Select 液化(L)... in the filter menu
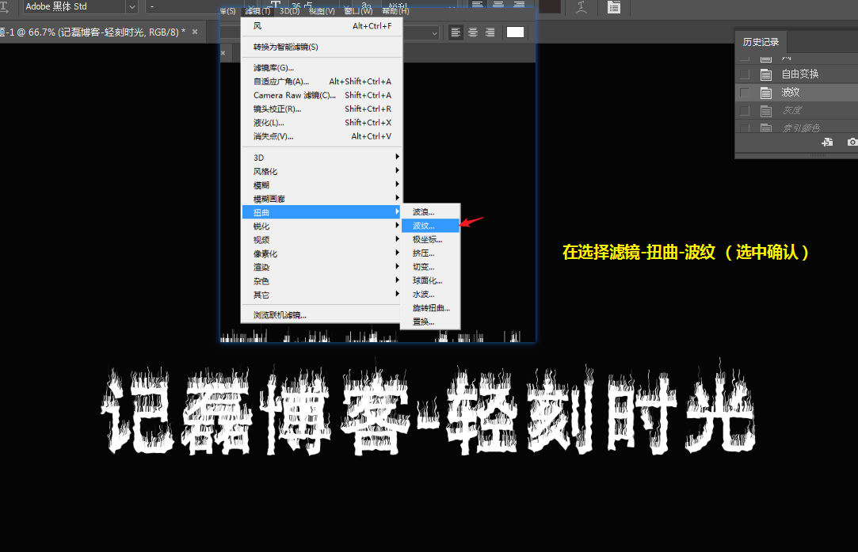 269,123
